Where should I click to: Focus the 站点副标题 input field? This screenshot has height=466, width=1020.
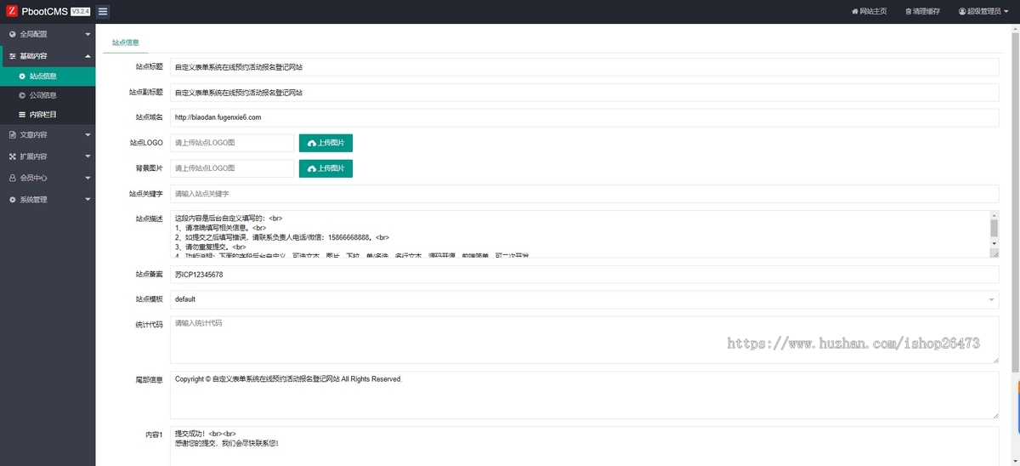(x=584, y=92)
